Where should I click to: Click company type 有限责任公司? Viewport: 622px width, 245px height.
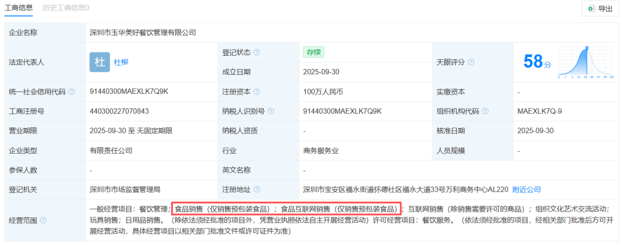click(x=111, y=151)
